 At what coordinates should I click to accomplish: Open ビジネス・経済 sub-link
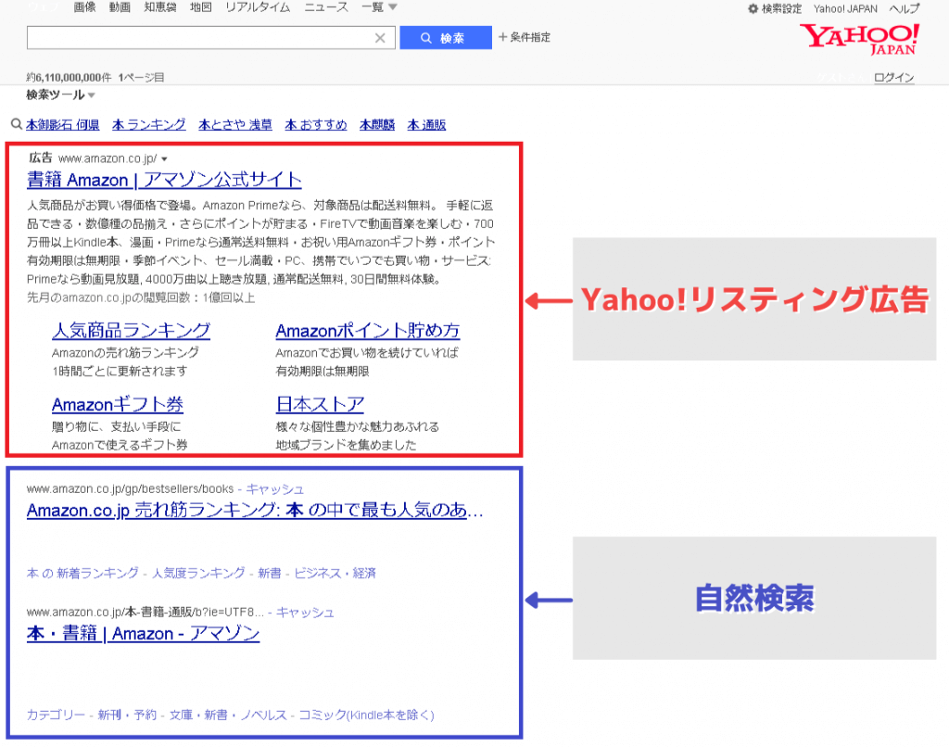[335, 574]
